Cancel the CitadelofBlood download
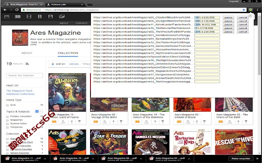The width and height of the screenshot is (262, 163). 243,18
